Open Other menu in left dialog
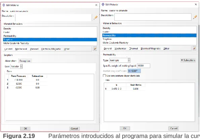200x139 pixels. pyautogui.click(x=67, y=49)
